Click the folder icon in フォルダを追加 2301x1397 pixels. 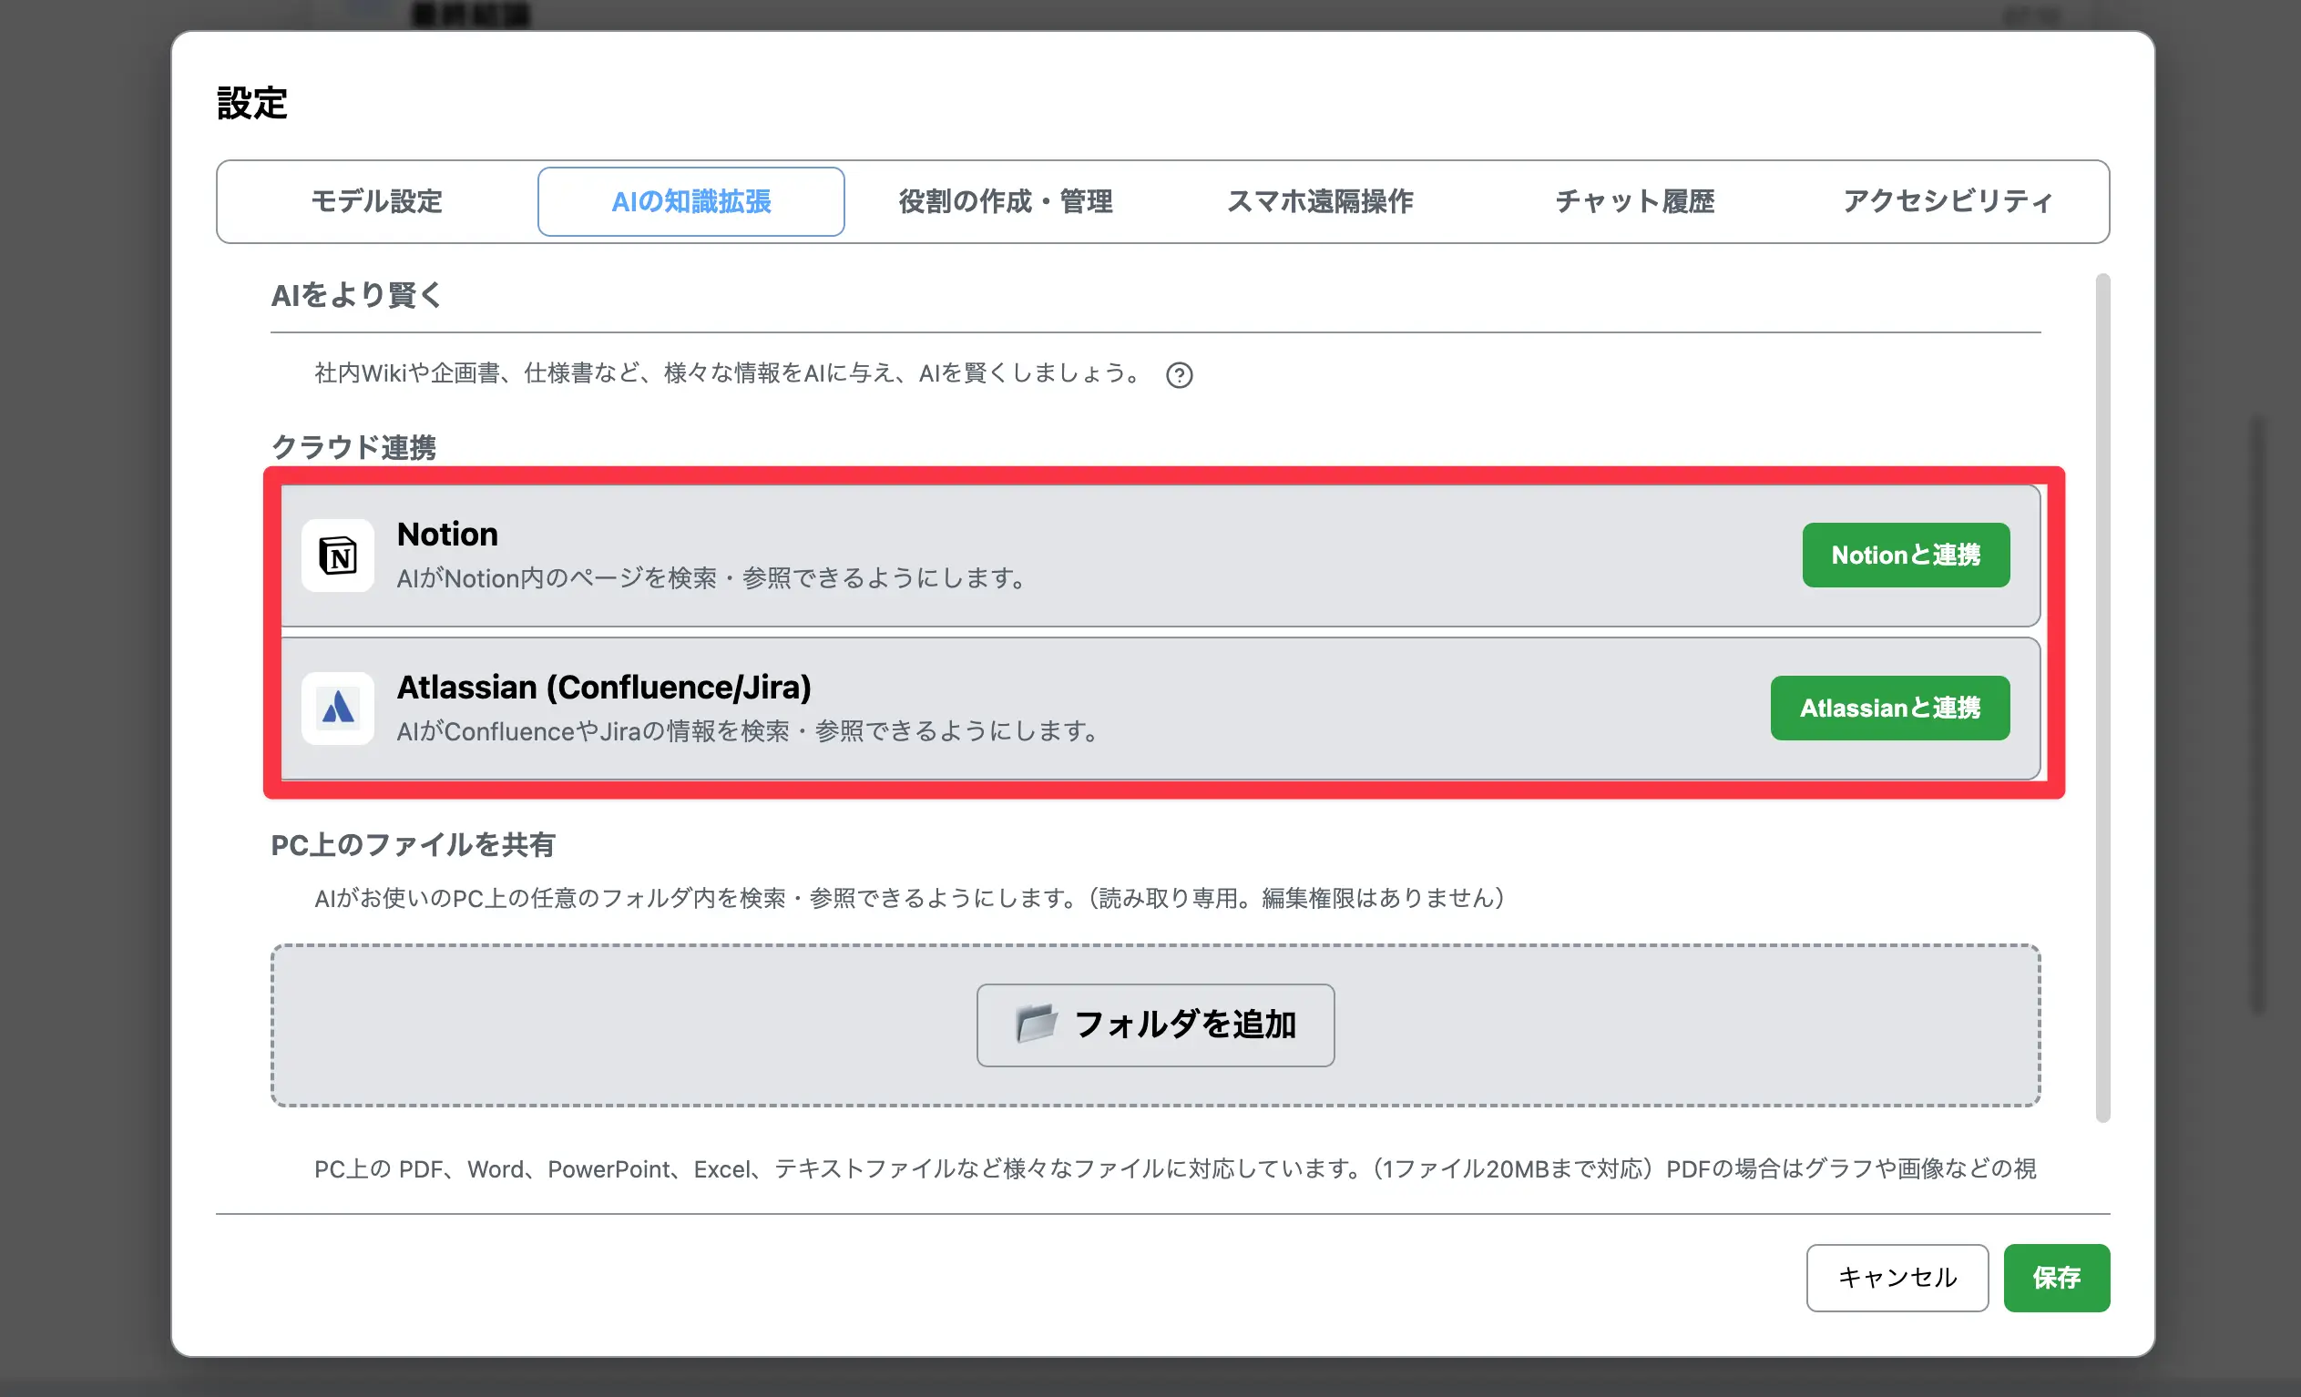1037,1024
